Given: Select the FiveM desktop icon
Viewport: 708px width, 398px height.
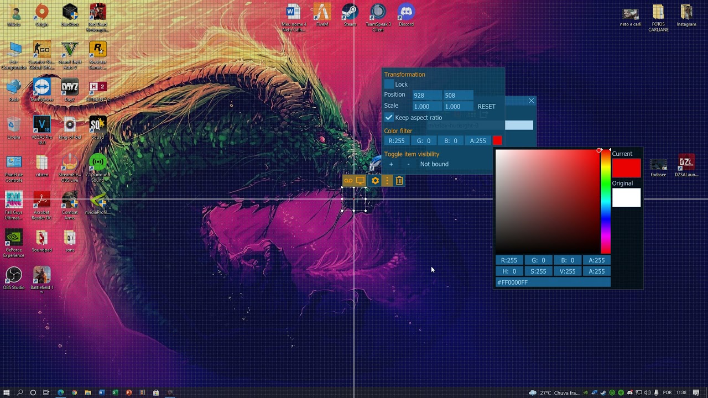Looking at the screenshot, I should tap(322, 15).
